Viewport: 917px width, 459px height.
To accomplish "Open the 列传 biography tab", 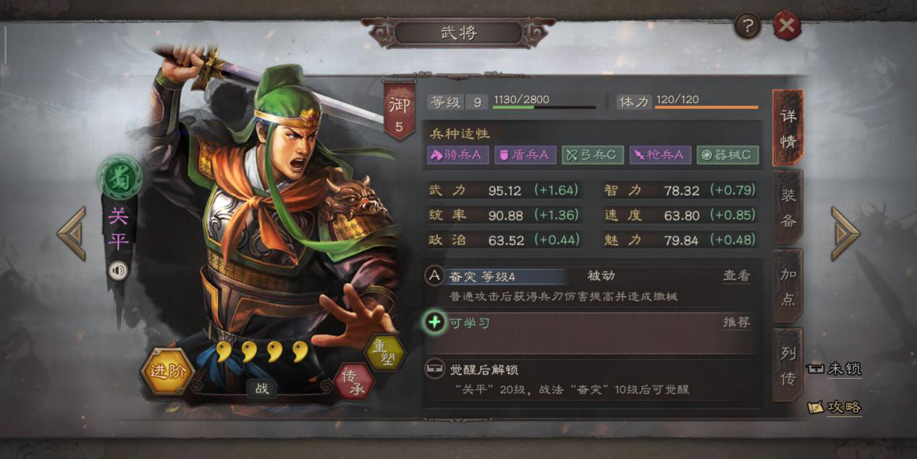I will [x=788, y=364].
